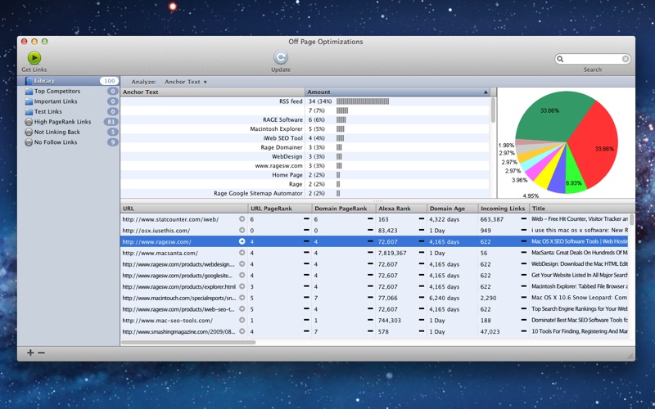Open the statcounter.com/iweb link arrow icon
655x409 pixels.
242,218
